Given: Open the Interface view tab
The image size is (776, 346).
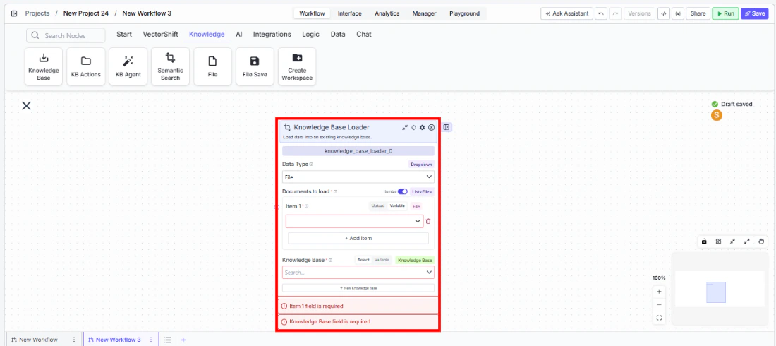Looking at the screenshot, I should pos(349,13).
